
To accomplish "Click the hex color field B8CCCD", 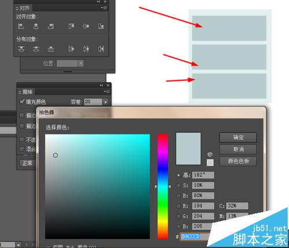I will pyautogui.click(x=195, y=236).
